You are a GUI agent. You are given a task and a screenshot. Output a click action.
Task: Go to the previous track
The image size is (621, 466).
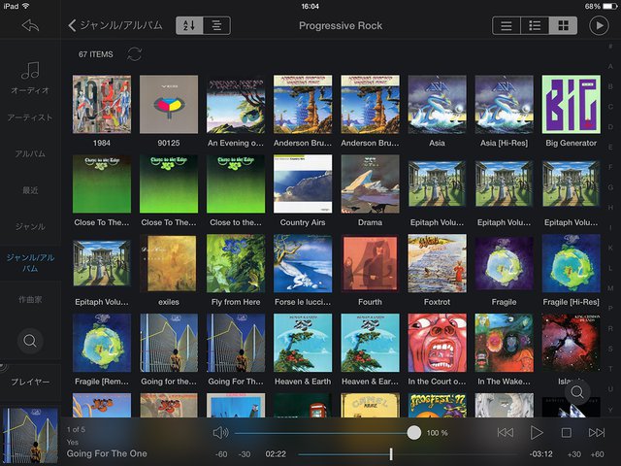coord(506,432)
